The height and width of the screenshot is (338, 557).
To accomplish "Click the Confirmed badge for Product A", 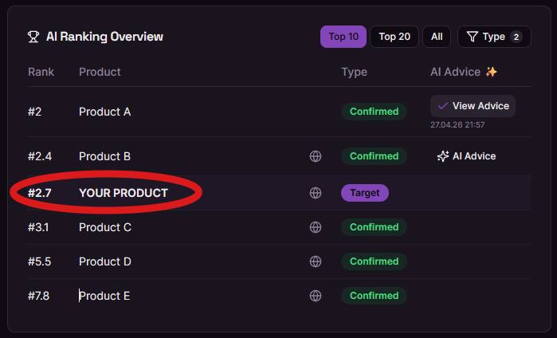I will click(x=374, y=112).
